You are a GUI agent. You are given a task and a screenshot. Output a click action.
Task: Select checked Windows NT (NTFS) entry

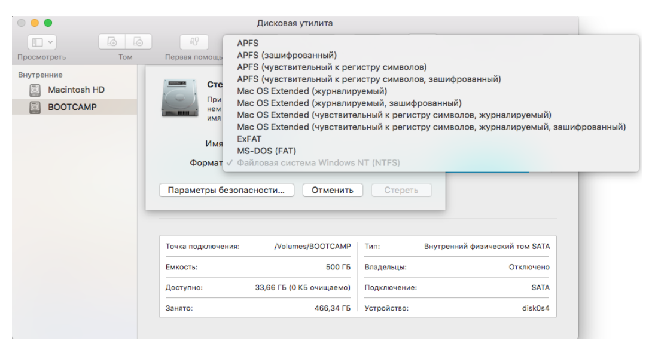point(318,162)
